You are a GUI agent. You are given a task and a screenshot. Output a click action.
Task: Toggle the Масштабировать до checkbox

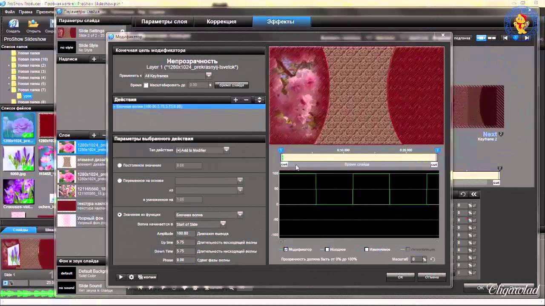[x=146, y=85]
